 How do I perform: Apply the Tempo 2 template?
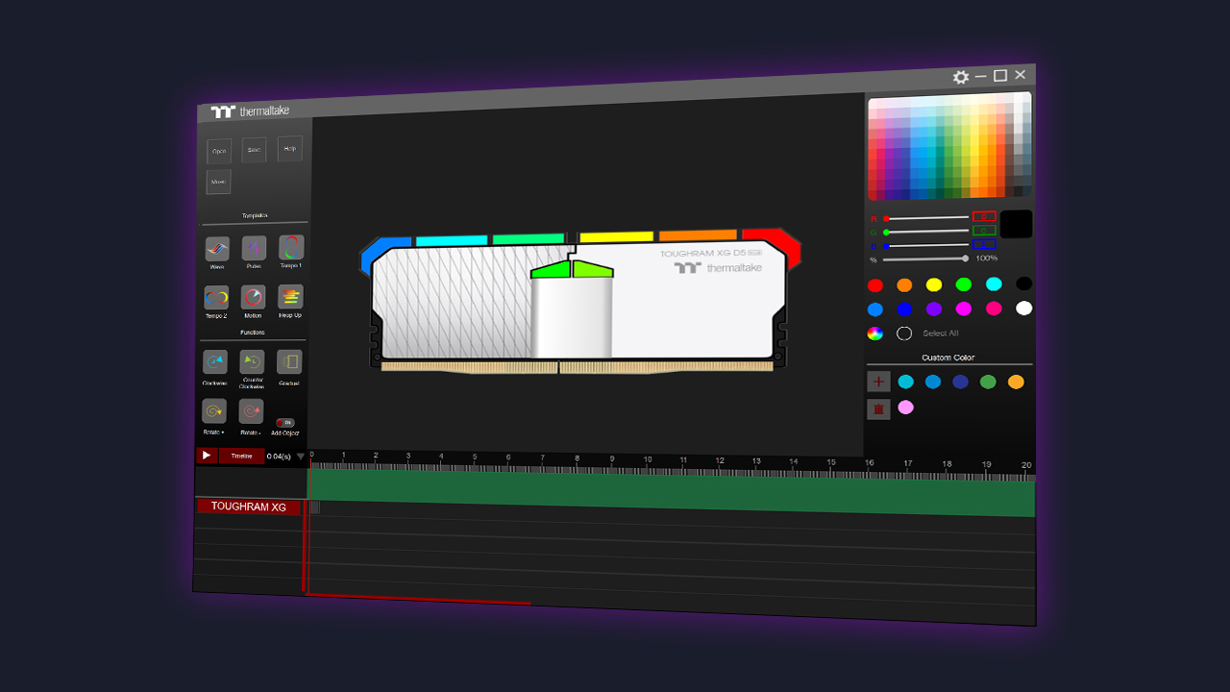point(216,298)
